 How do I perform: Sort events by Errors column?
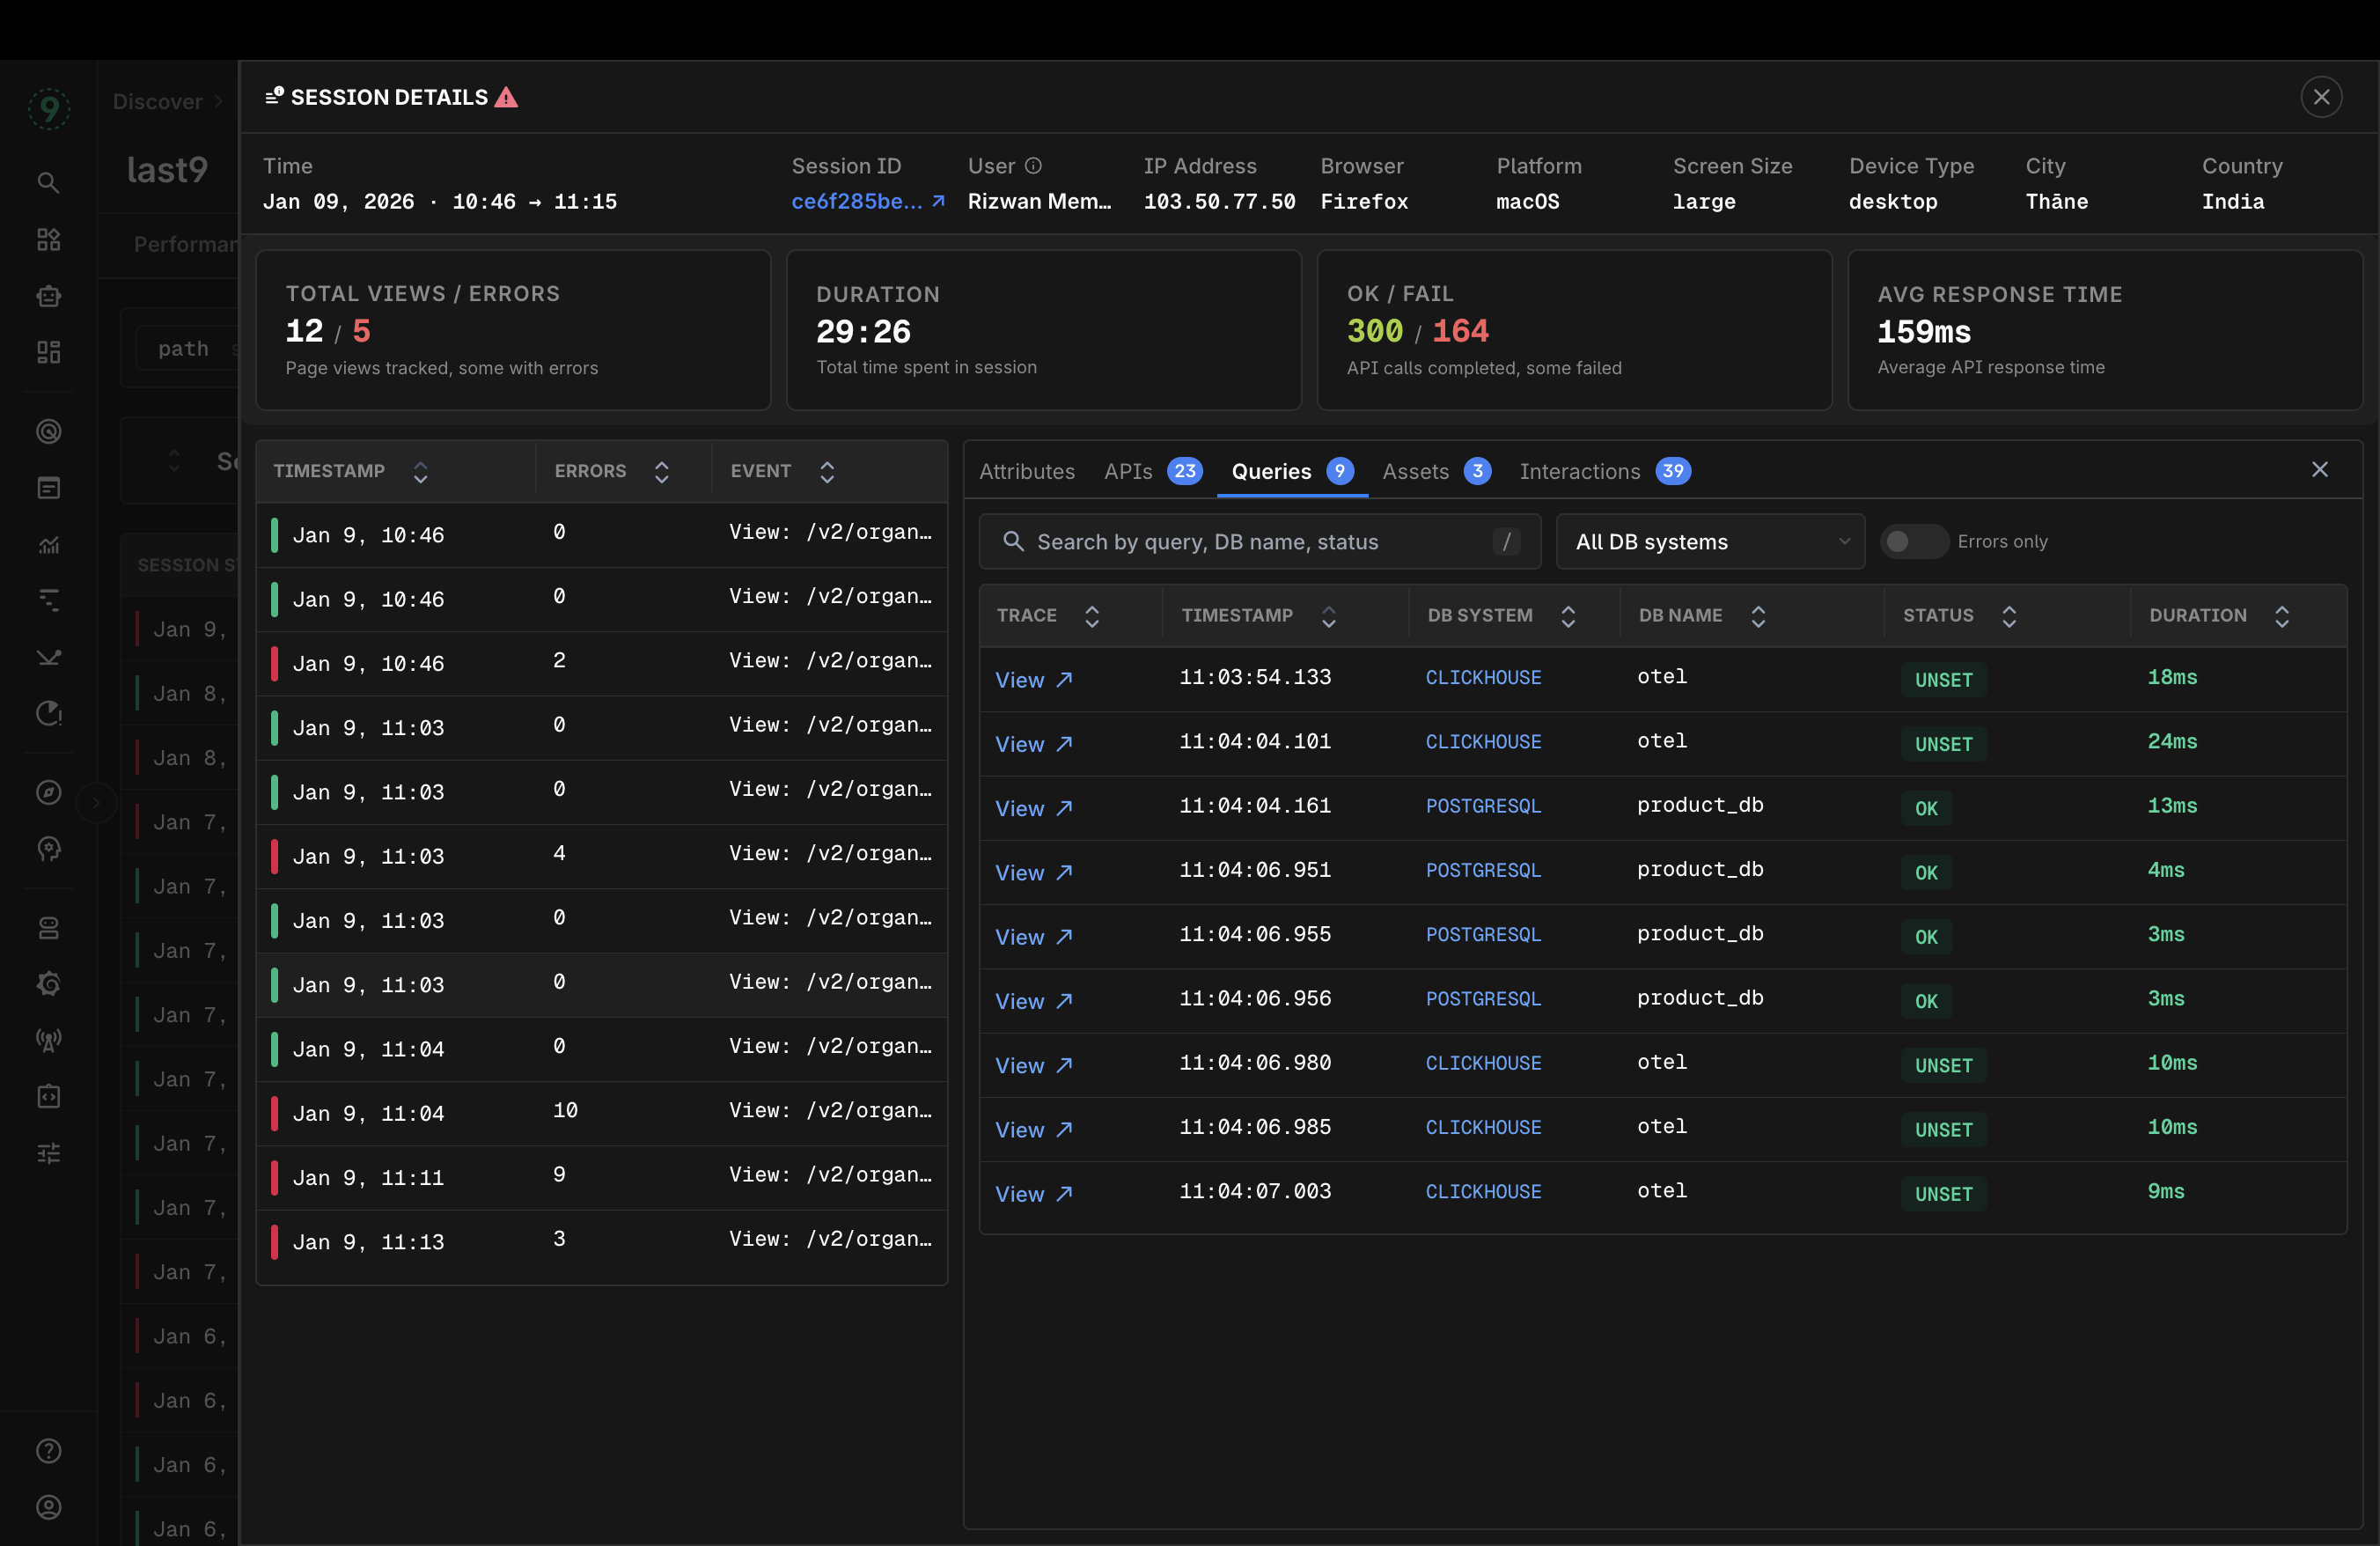click(661, 472)
